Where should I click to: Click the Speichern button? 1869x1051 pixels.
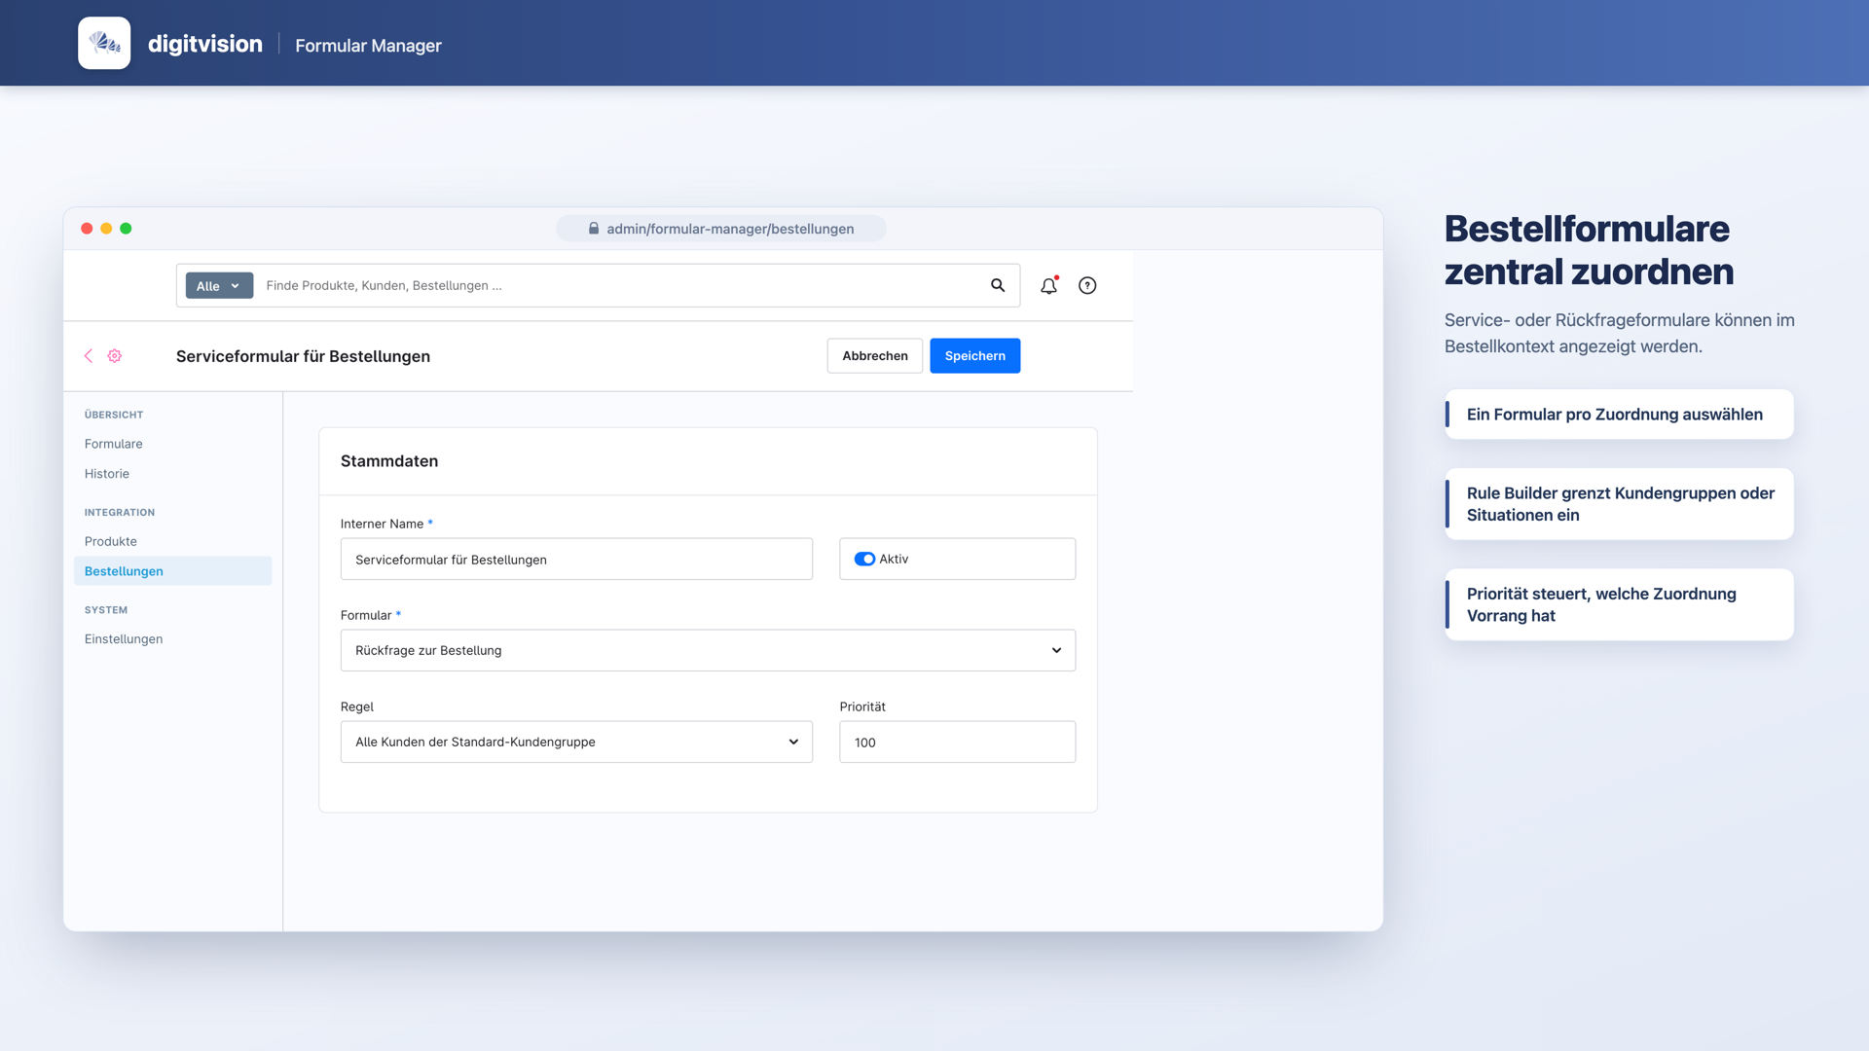pyautogui.click(x=974, y=356)
